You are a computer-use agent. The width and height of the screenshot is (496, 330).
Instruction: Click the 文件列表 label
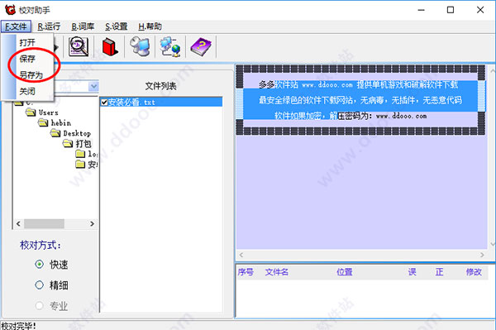160,86
